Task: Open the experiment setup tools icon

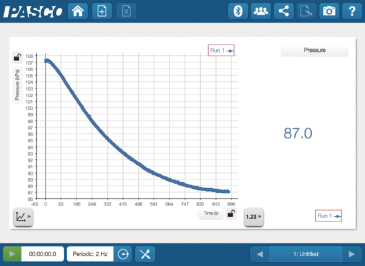Action: point(145,254)
